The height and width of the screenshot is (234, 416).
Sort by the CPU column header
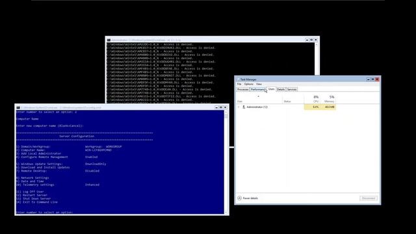pyautogui.click(x=312, y=99)
